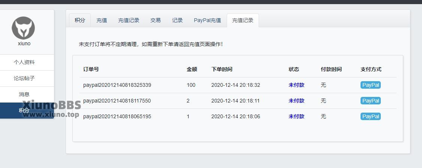Select order number paypal202012140818117550
Viewport: 422px width, 168px height.
(x=117, y=101)
